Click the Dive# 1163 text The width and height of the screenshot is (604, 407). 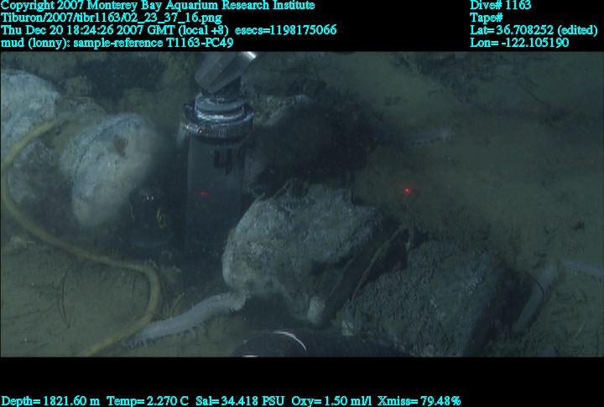(501, 6)
